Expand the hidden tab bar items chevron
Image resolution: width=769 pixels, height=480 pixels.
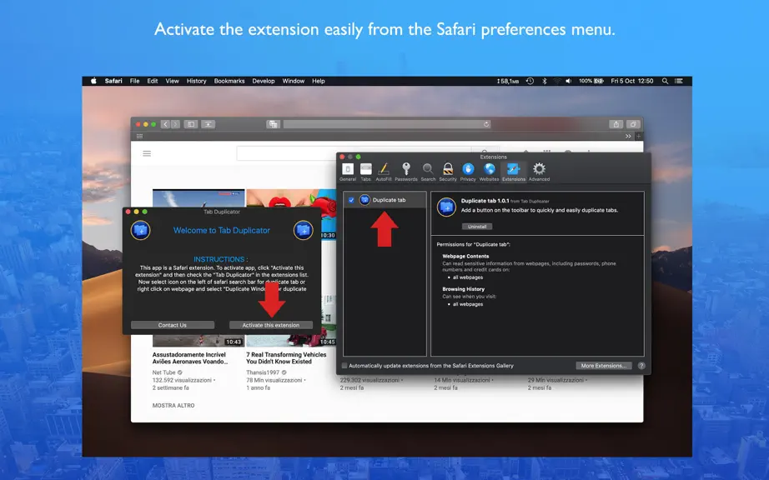coord(628,136)
